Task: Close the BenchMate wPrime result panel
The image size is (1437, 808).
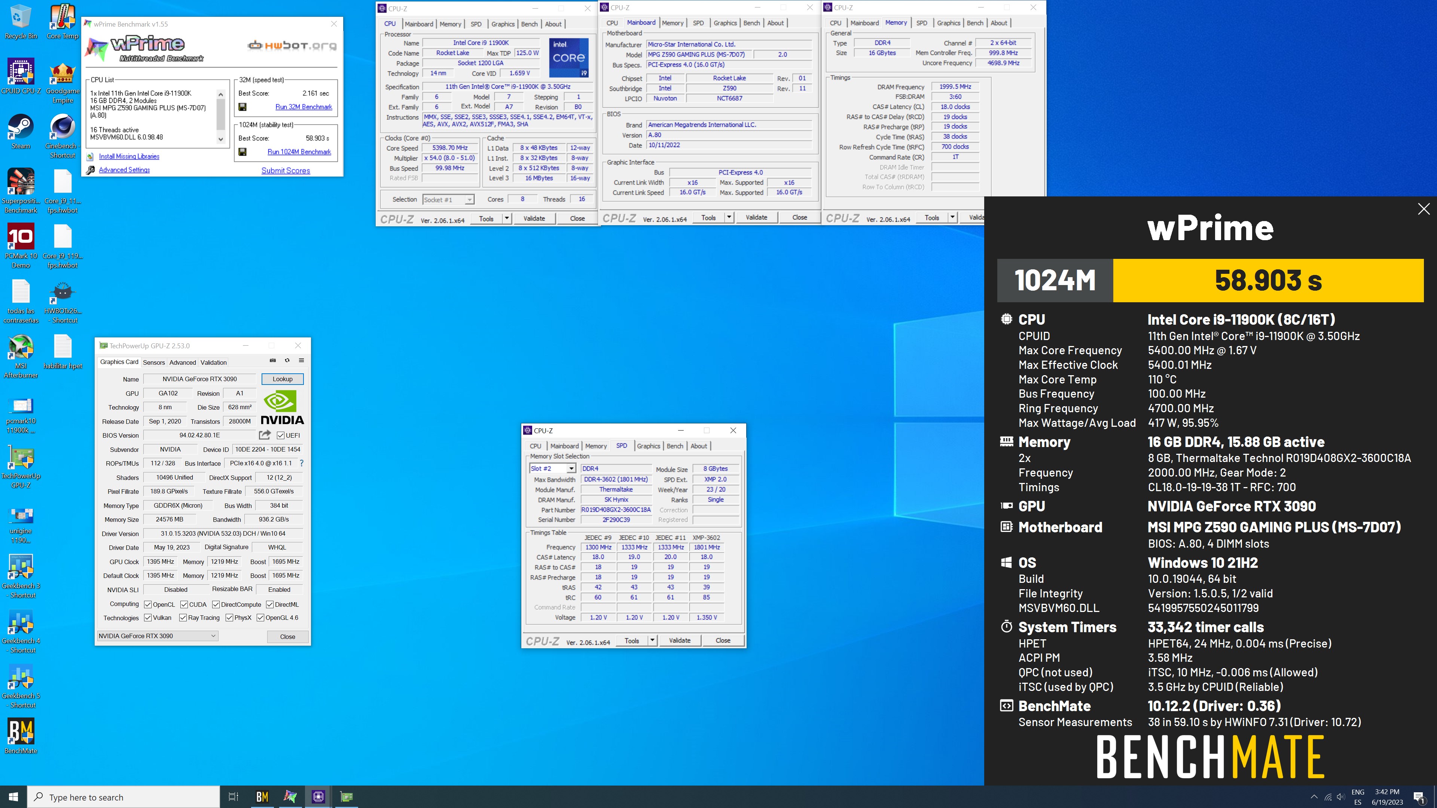Action: click(x=1424, y=209)
